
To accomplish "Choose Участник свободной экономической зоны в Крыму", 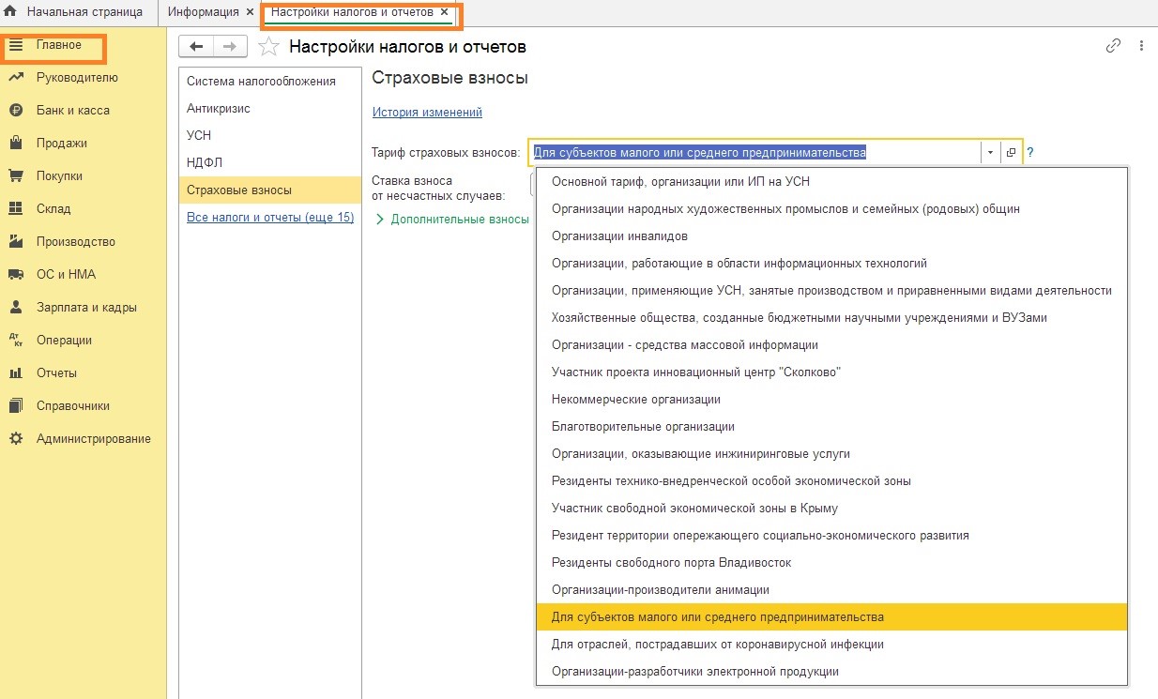I will (x=831, y=509).
